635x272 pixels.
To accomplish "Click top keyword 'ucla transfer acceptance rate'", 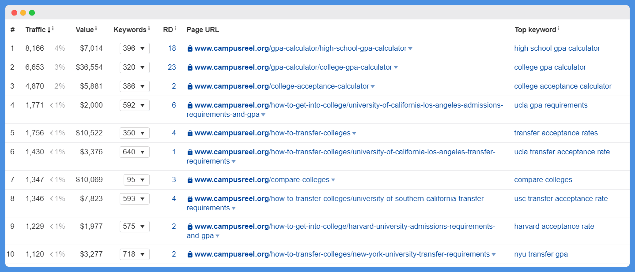I will (x=562, y=152).
